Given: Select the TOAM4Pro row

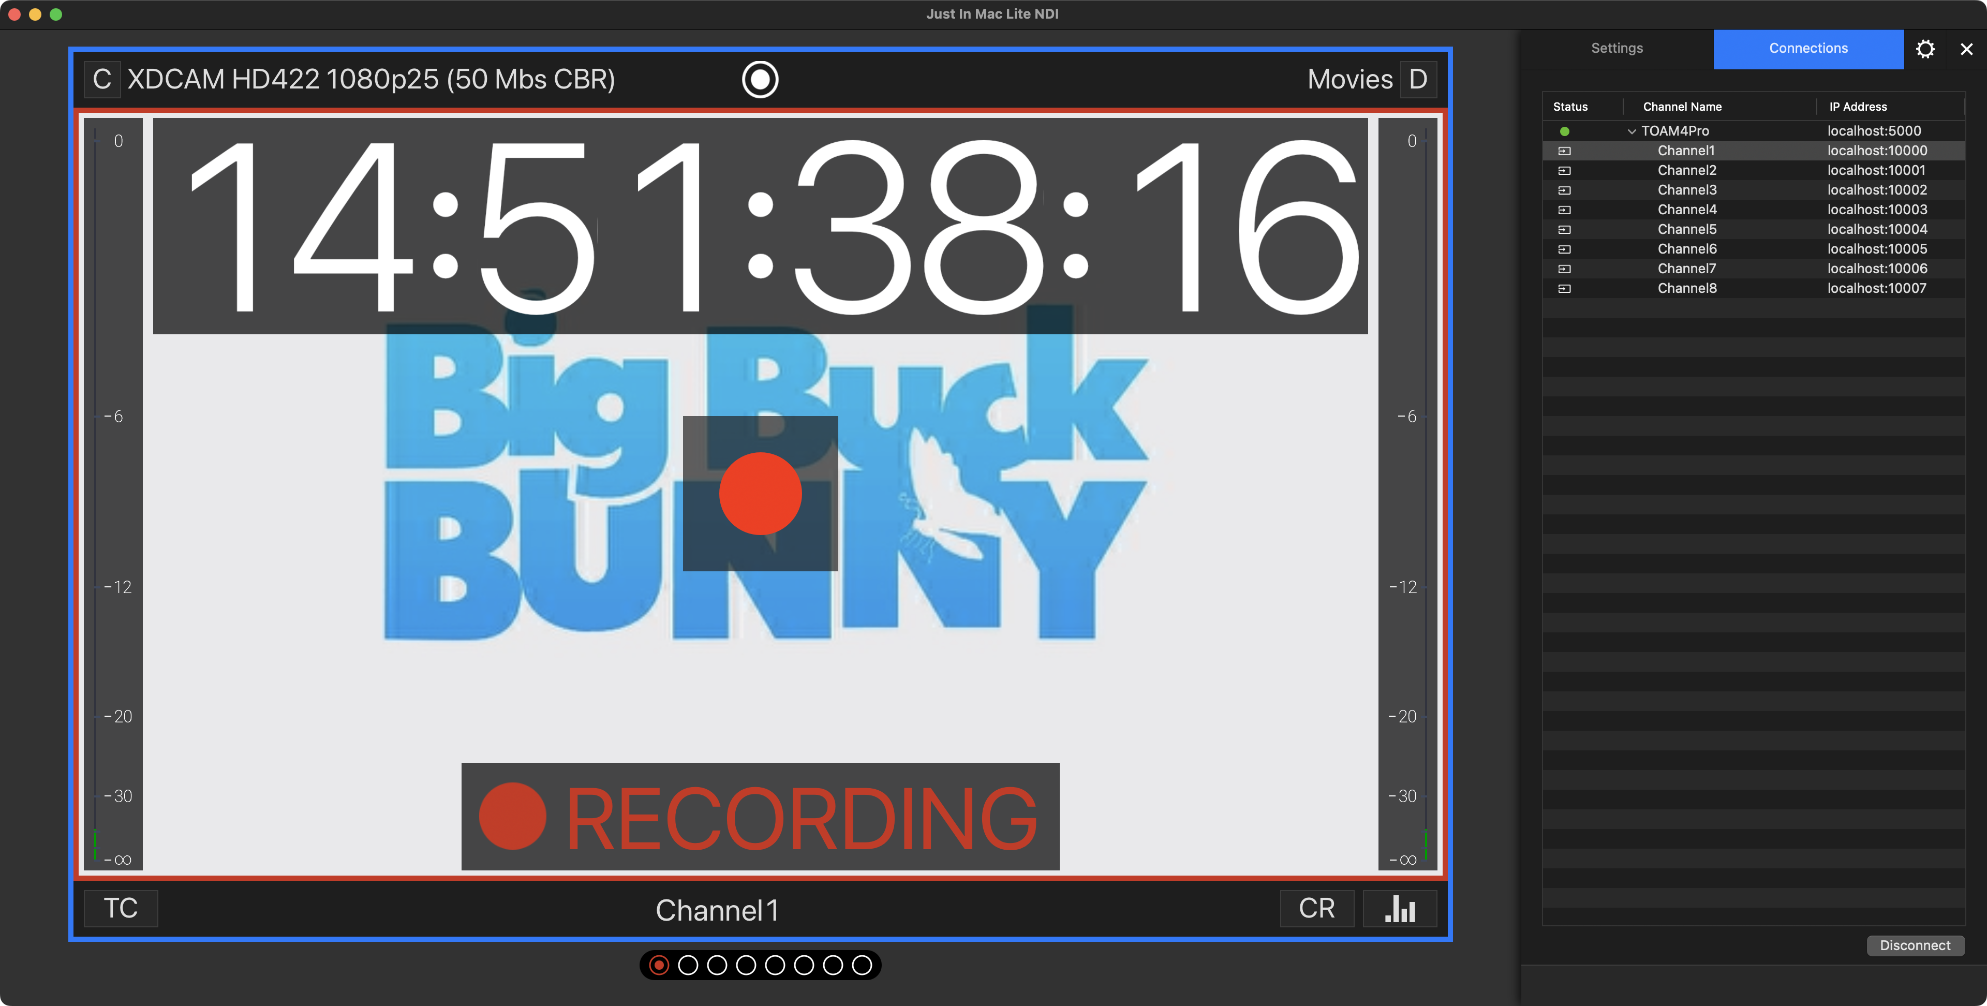Looking at the screenshot, I should pos(1753,131).
